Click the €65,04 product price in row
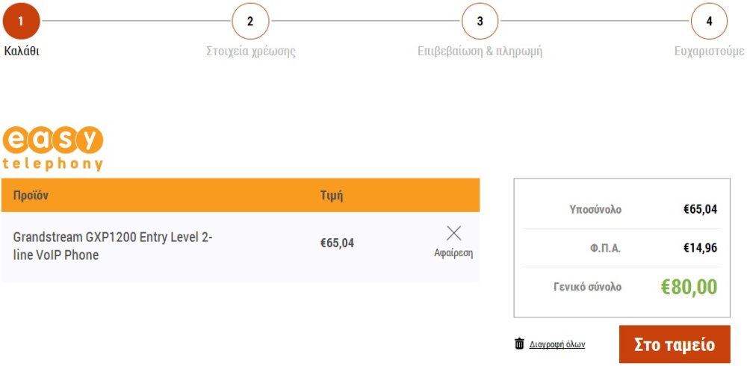The image size is (747, 366). 338,243
